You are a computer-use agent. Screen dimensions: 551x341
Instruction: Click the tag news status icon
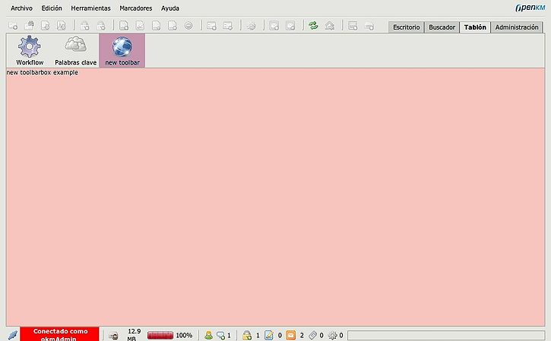(313, 336)
